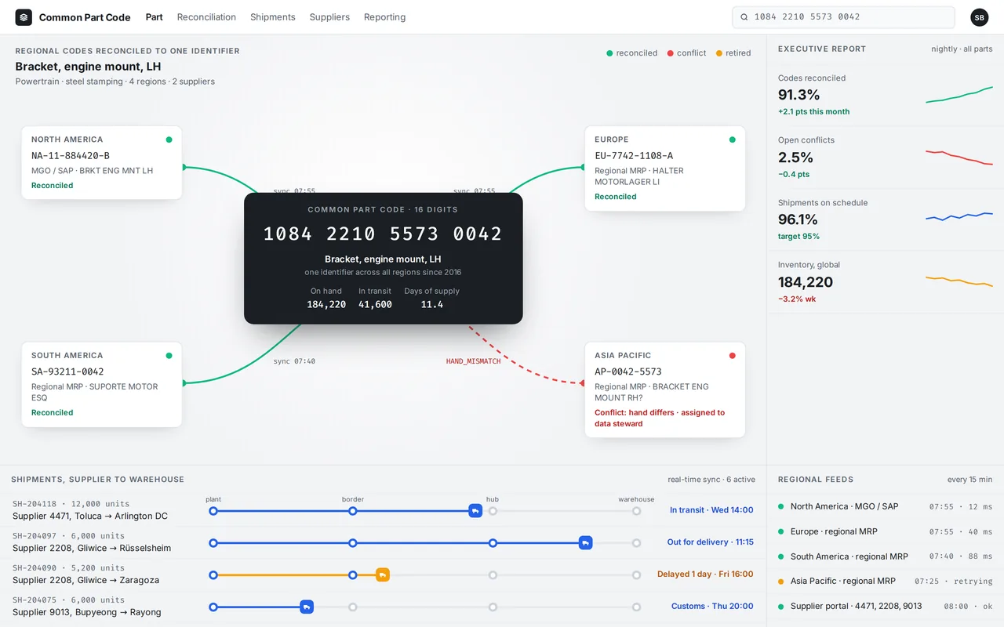Click 'Delayed 1 day · Fri 16:00' status
Image resolution: width=1004 pixels, height=627 pixels.
[x=705, y=574]
